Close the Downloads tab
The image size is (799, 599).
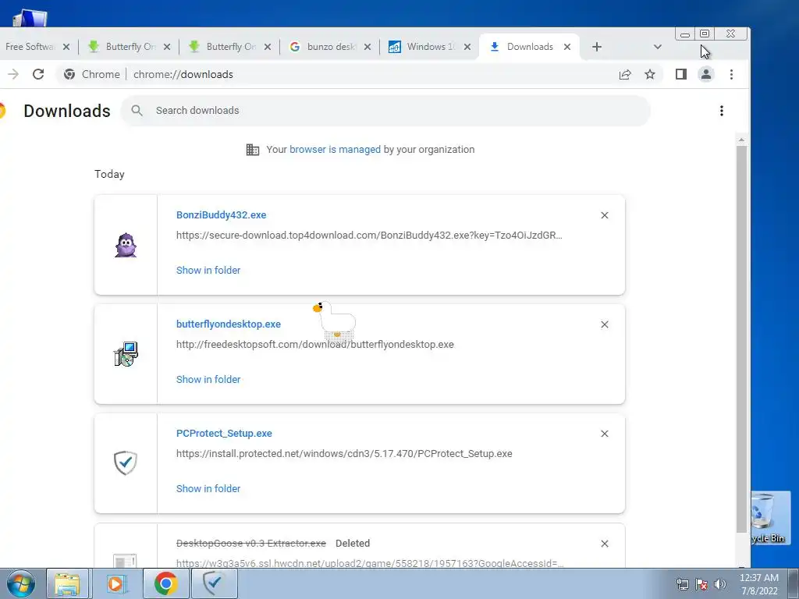pos(567,47)
